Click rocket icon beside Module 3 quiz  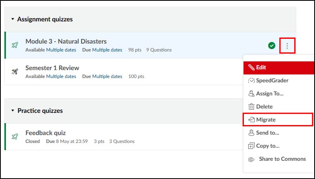pyautogui.click(x=15, y=45)
